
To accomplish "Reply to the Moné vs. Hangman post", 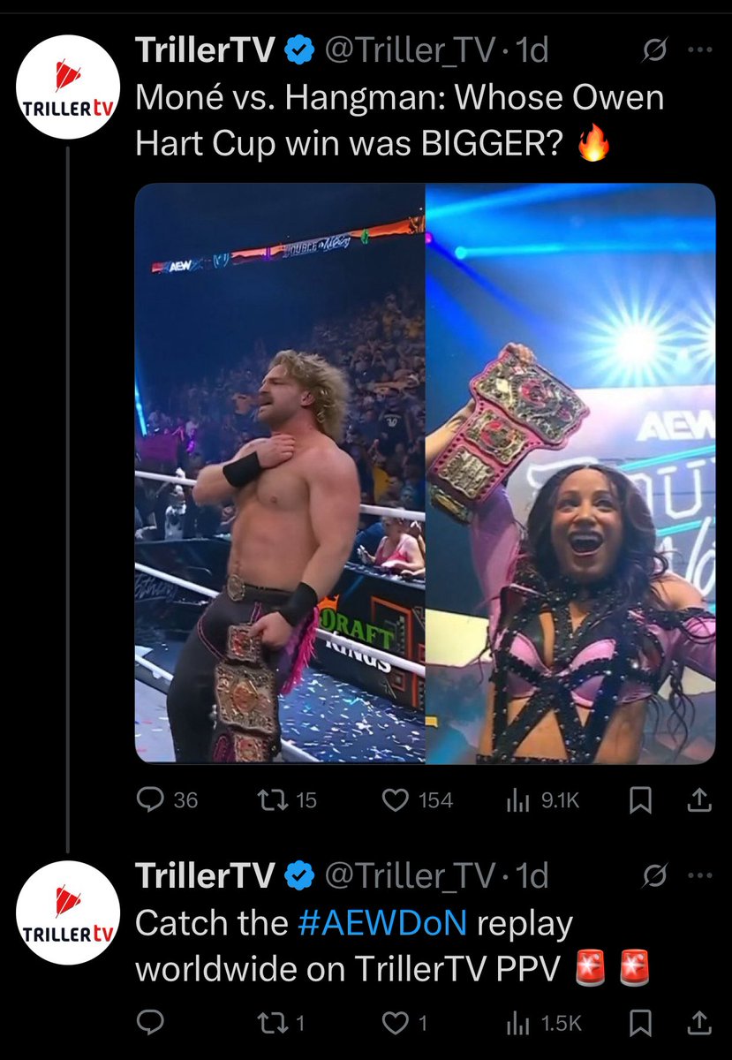I will coord(169,800).
